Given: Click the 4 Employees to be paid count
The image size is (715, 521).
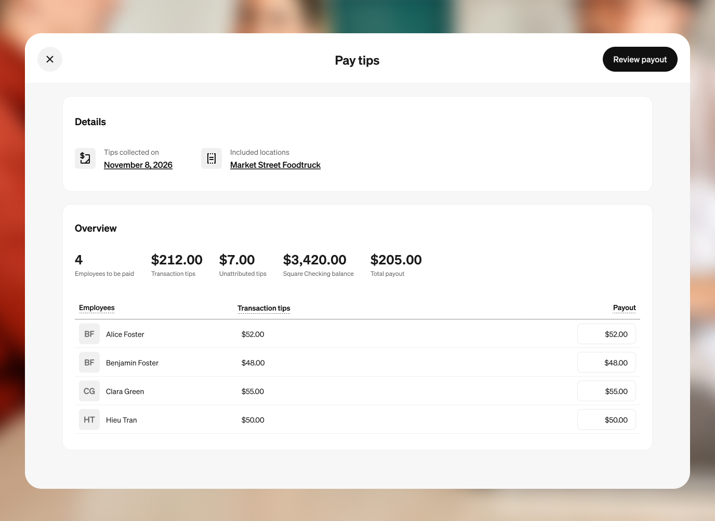Looking at the screenshot, I should point(79,260).
